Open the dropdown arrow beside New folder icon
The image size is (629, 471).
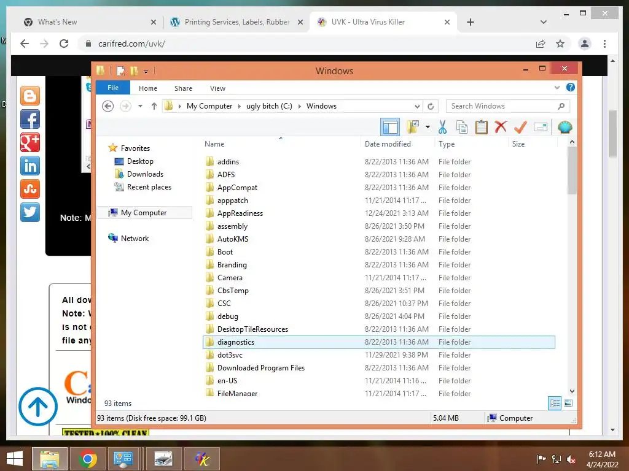428,128
